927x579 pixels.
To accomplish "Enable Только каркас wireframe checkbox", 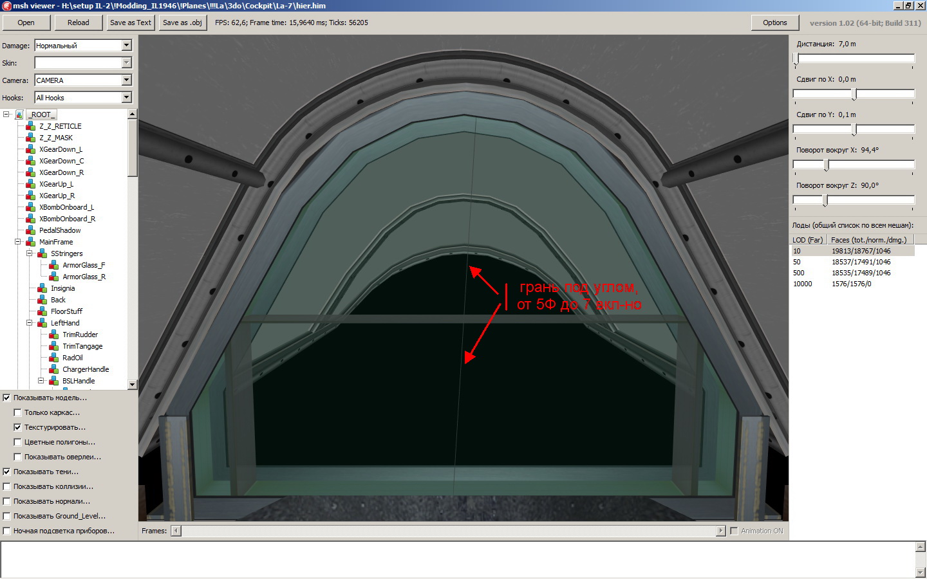I will point(17,412).
